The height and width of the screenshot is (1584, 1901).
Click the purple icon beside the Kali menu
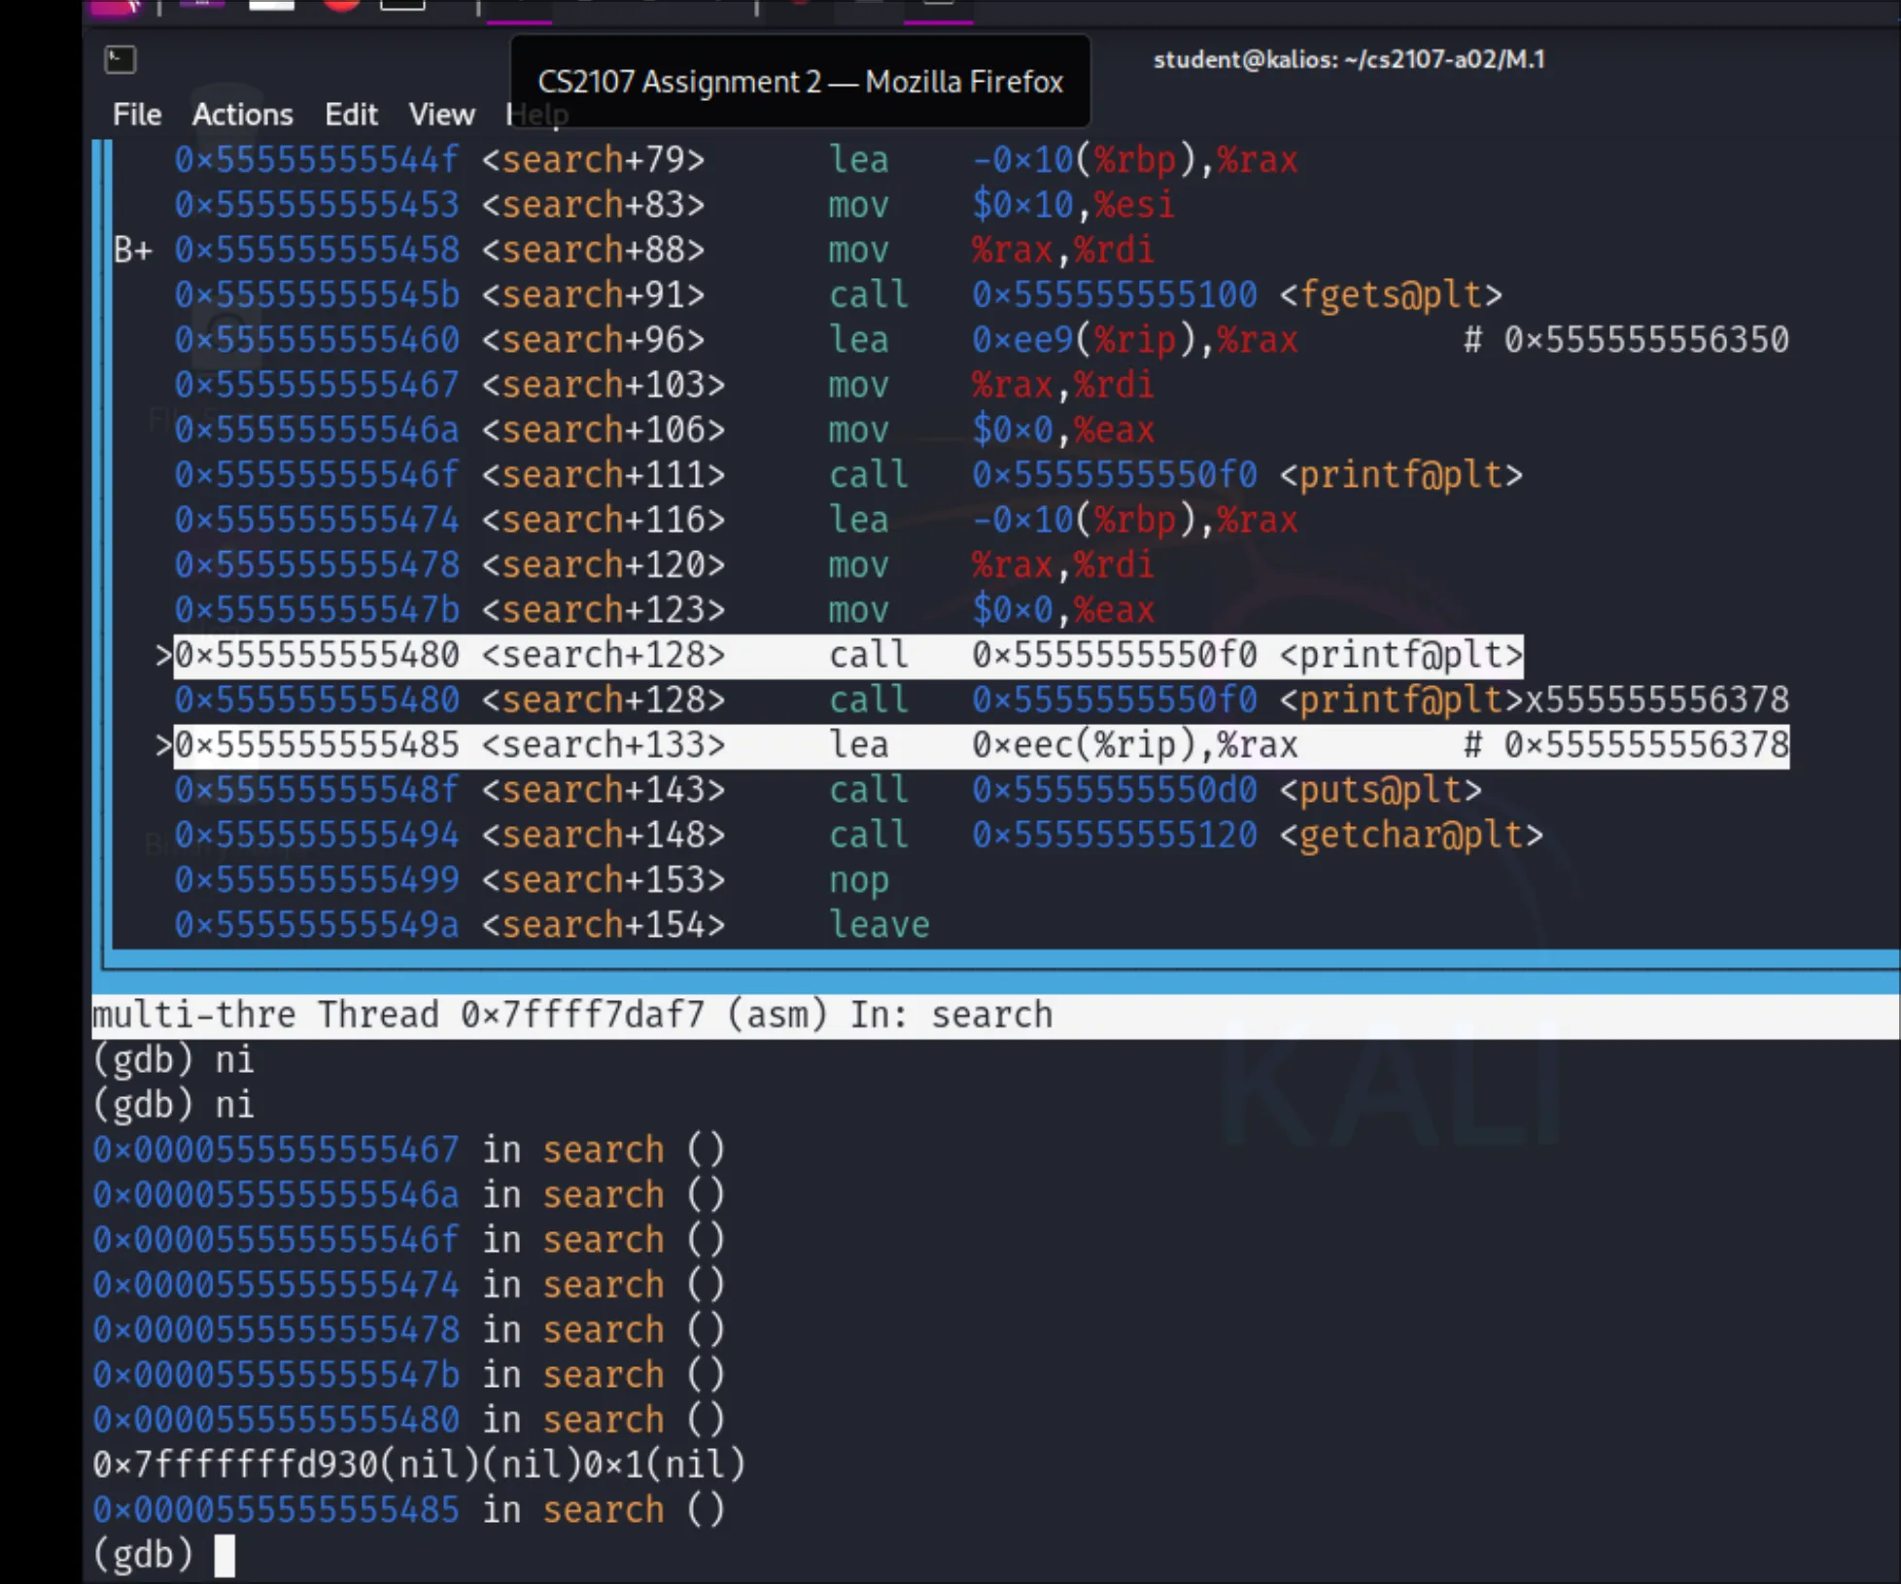[x=202, y=6]
